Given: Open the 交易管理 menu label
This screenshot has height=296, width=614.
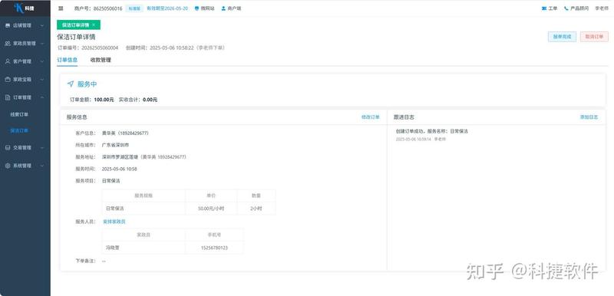Looking at the screenshot, I should (x=22, y=148).
